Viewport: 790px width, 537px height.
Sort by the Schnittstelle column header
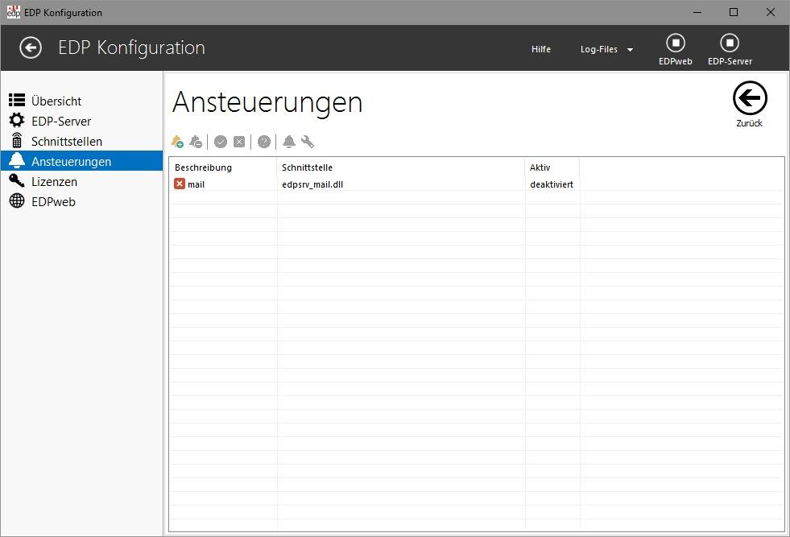pos(400,167)
